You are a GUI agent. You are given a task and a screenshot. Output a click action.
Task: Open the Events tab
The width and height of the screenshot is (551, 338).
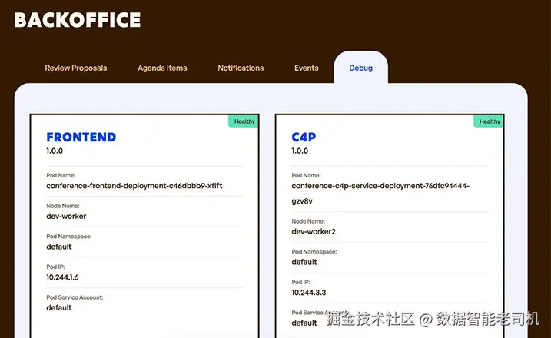307,68
